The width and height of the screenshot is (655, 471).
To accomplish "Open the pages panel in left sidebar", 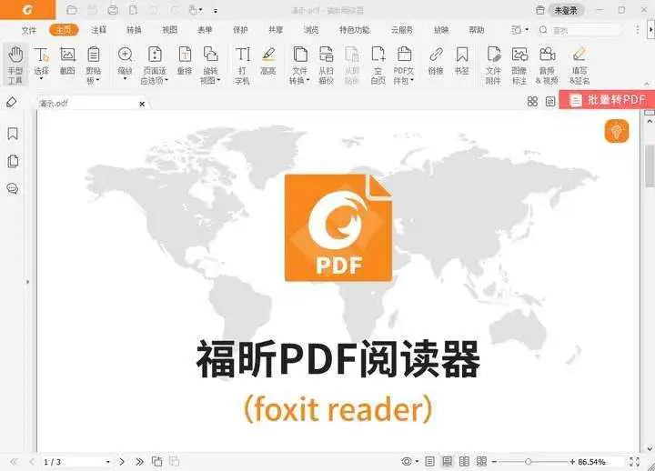I will [x=13, y=161].
